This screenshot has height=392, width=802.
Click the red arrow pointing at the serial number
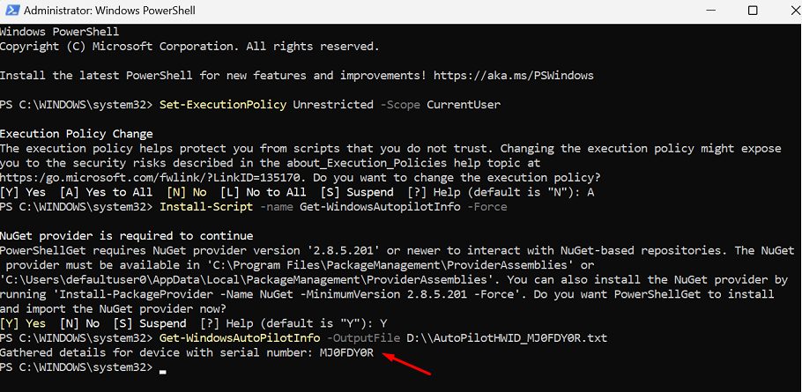(411, 363)
